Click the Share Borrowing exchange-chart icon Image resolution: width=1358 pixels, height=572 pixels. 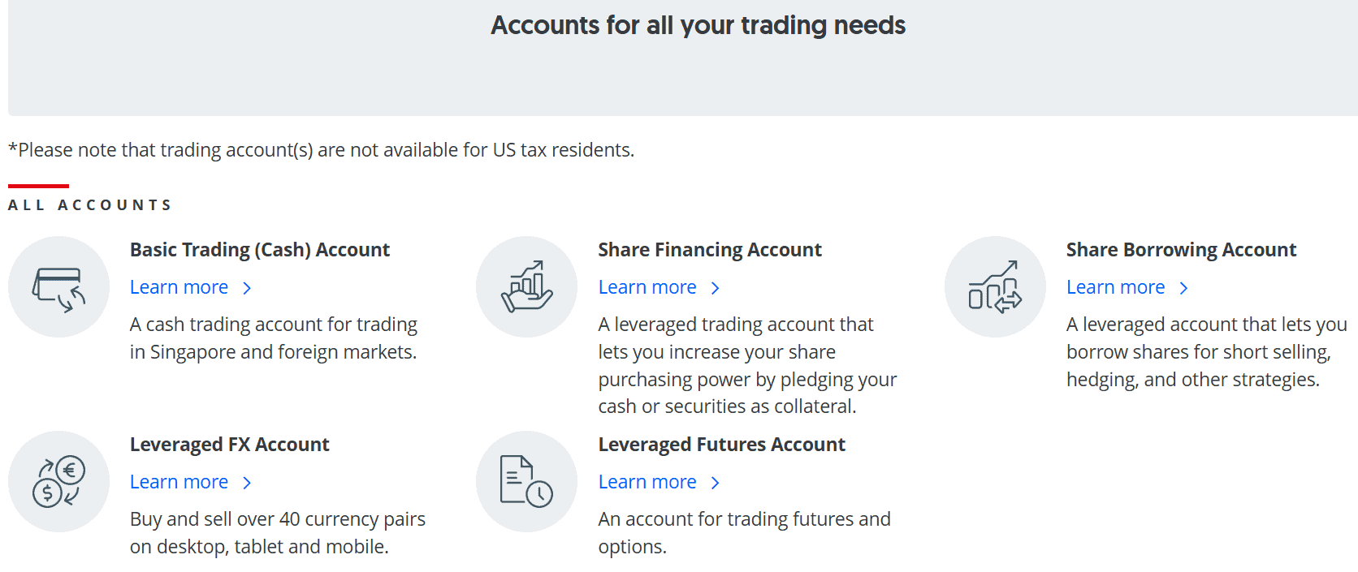pos(994,286)
